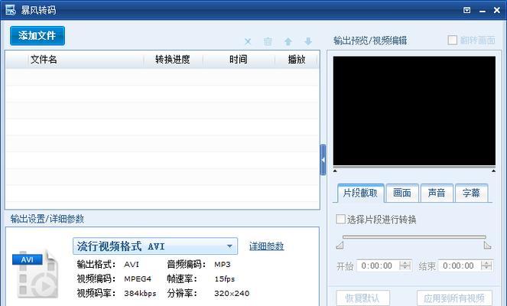Click the remove file X icon
The height and width of the screenshot is (306, 507).
coord(248,41)
